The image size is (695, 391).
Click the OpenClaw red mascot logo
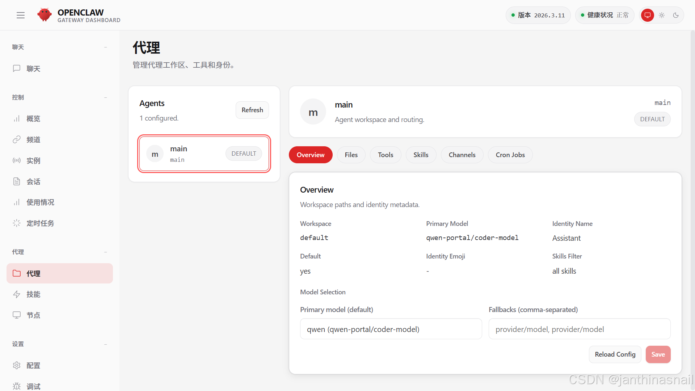[44, 15]
